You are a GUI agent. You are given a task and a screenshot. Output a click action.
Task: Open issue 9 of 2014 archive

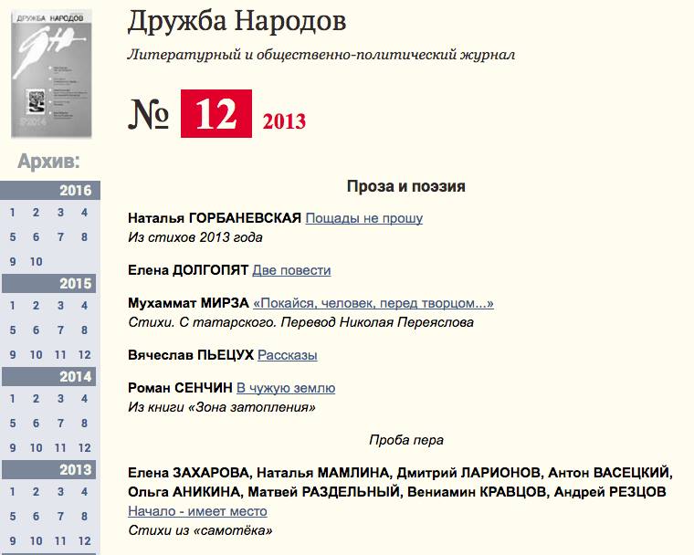click(x=13, y=448)
